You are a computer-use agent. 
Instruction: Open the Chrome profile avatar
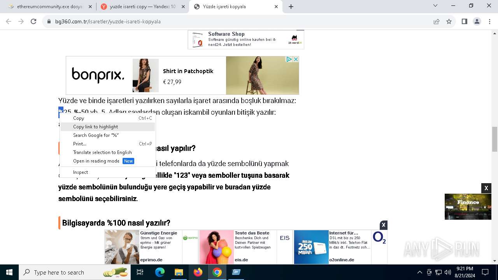click(x=477, y=21)
